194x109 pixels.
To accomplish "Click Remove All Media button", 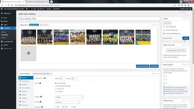I will point(142,66).
